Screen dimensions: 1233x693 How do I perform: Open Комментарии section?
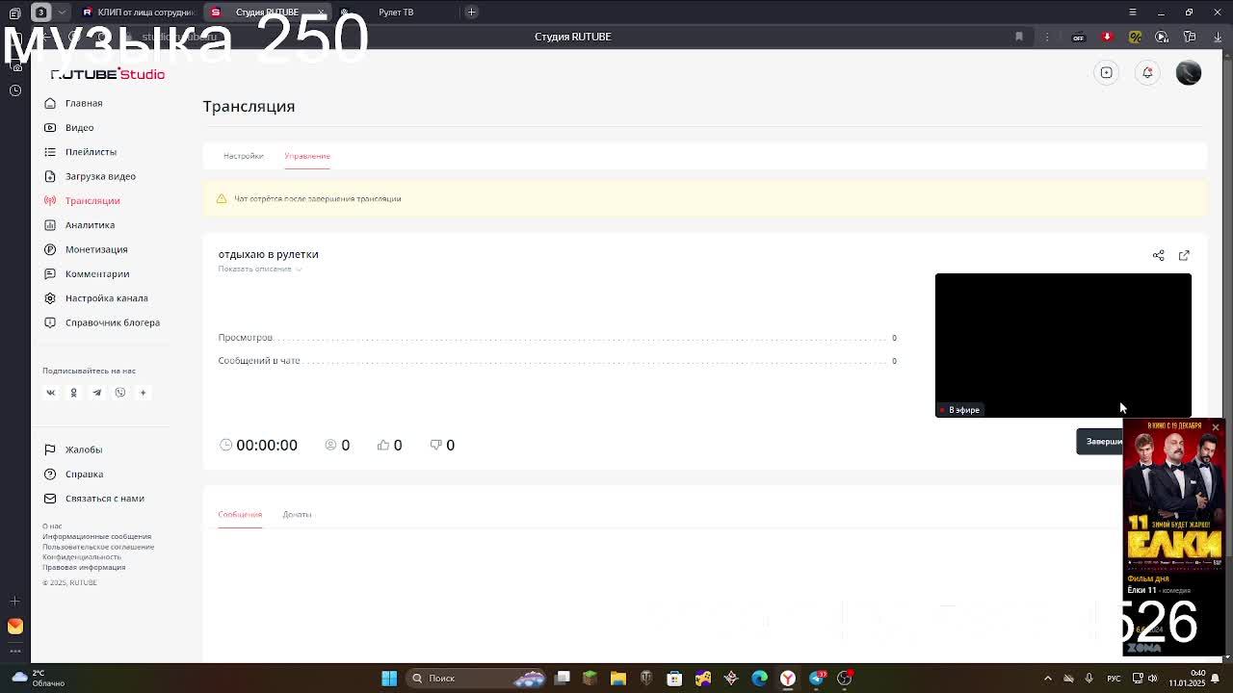pyautogui.click(x=87, y=273)
